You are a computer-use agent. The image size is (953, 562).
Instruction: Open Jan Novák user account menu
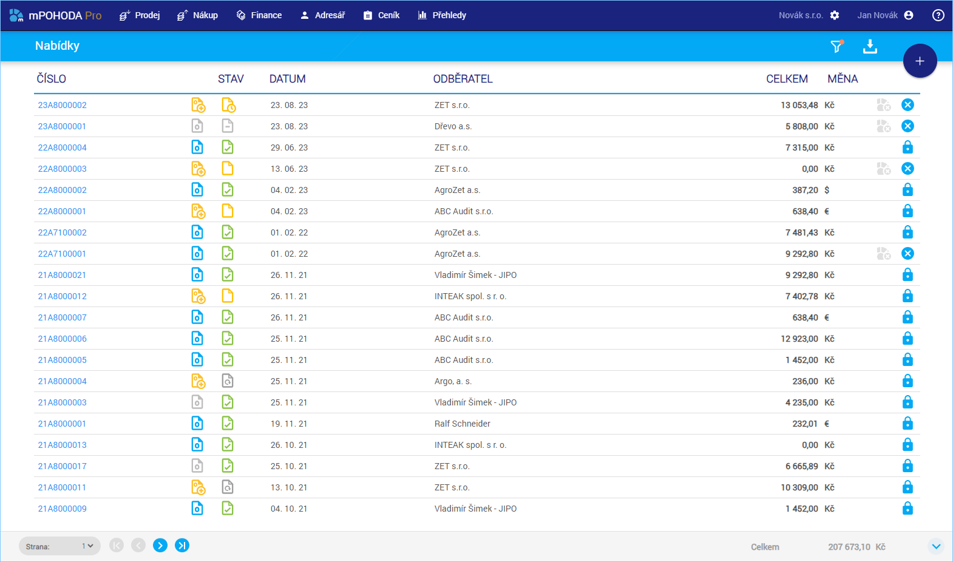click(x=885, y=15)
